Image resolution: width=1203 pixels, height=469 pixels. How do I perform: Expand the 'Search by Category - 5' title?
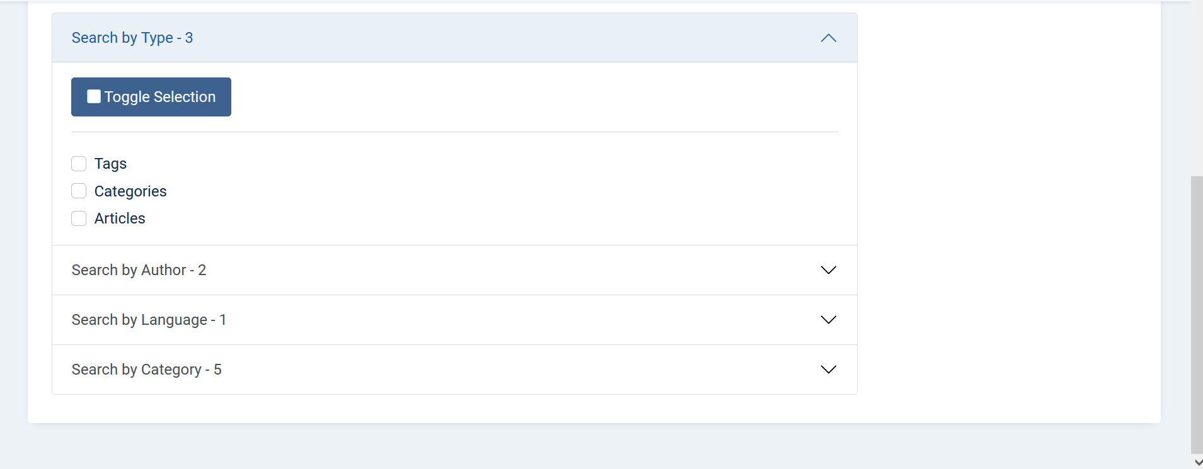click(x=146, y=370)
